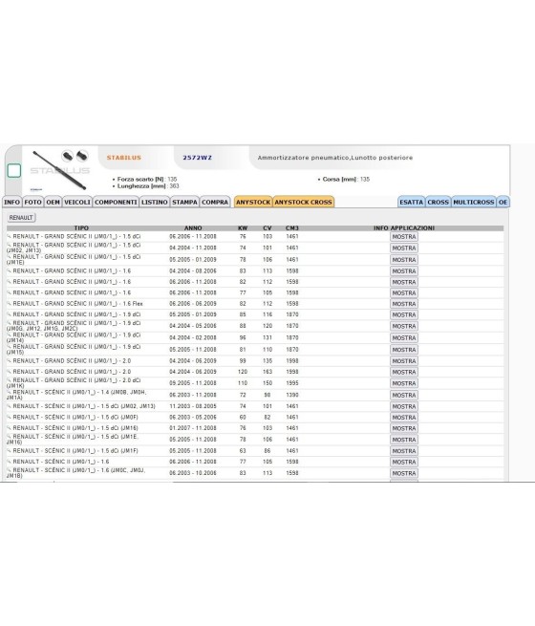Image resolution: width=535 pixels, height=626 pixels.
Task: Select the VEICOLI tab
Action: pos(77,202)
